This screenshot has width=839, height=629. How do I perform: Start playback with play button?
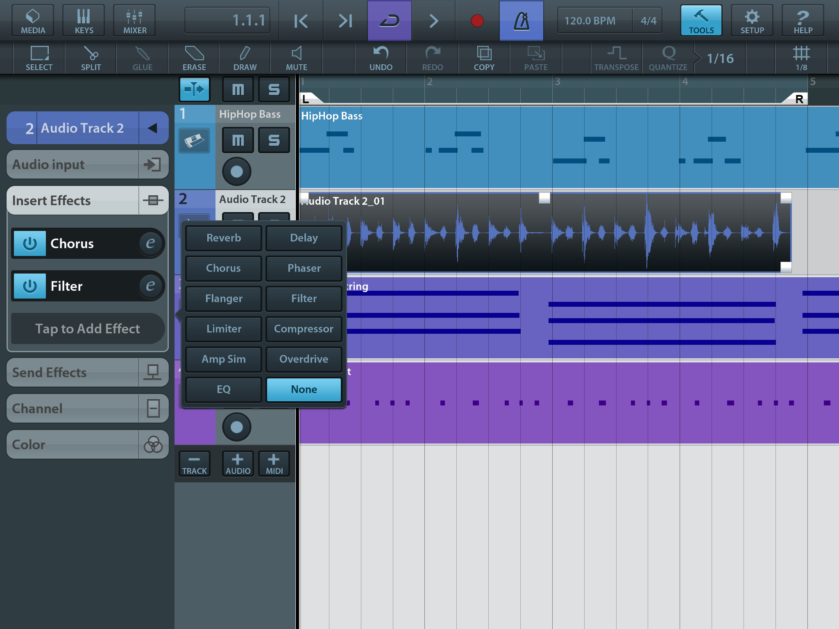[x=433, y=20]
